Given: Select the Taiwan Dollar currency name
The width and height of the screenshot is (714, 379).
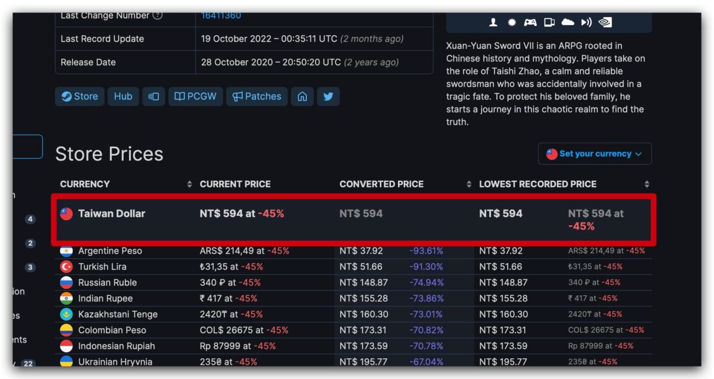Looking at the screenshot, I should (112, 214).
